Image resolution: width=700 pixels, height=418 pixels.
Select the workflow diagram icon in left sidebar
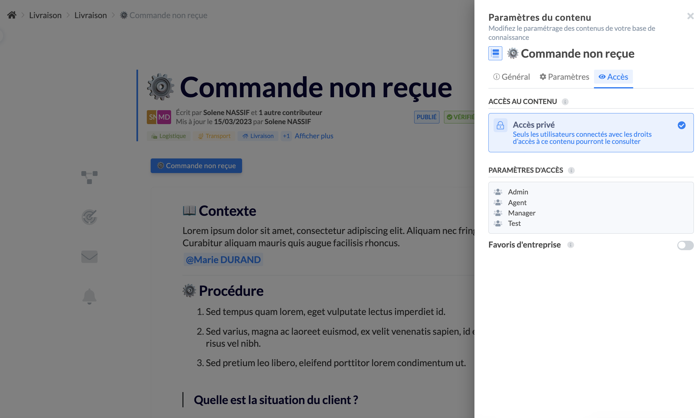89,177
